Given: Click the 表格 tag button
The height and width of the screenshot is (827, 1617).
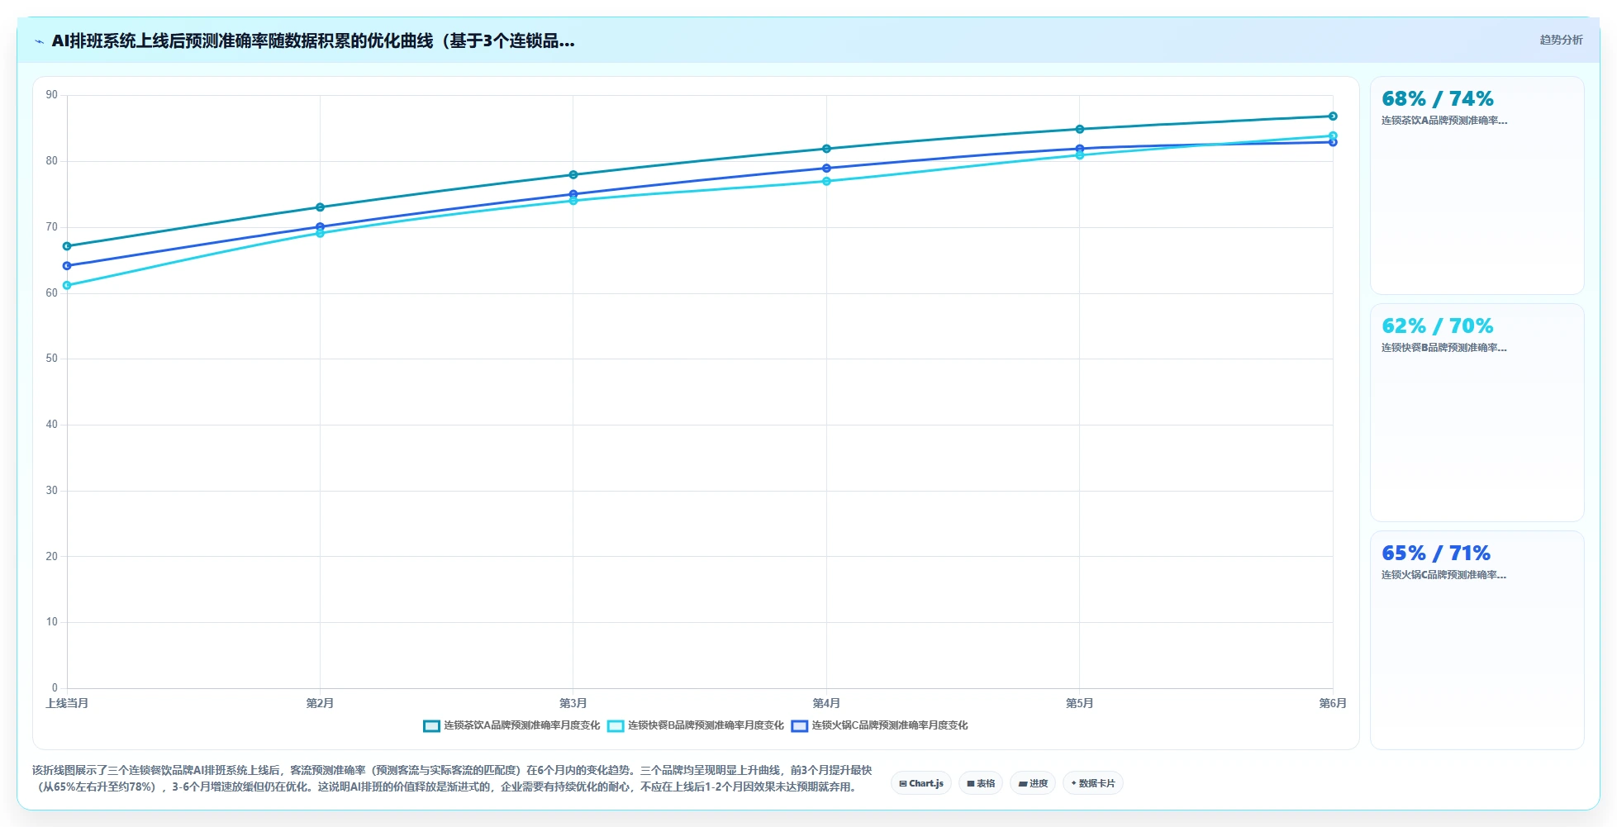Looking at the screenshot, I should 981,783.
